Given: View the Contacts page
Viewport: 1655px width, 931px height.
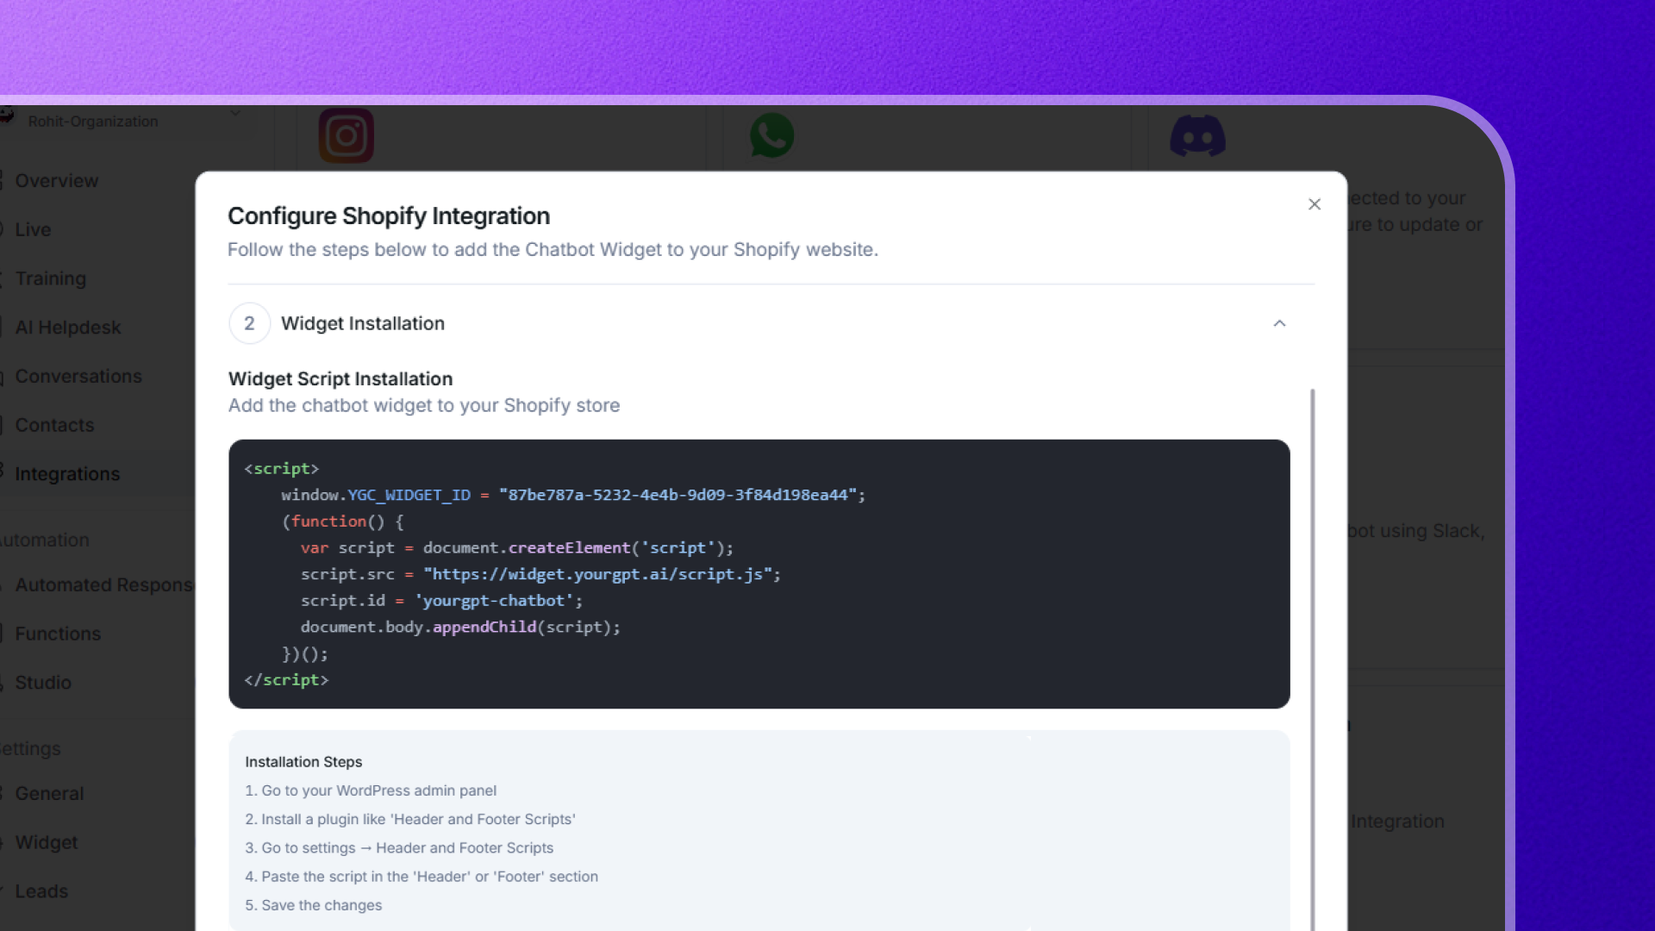Looking at the screenshot, I should tap(54, 425).
